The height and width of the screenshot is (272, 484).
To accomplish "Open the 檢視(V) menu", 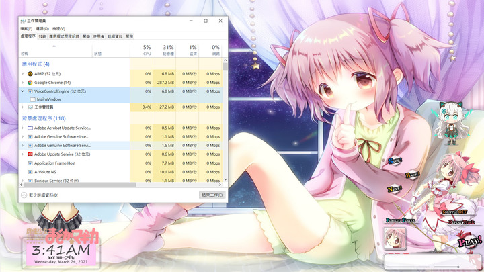I will point(58,29).
